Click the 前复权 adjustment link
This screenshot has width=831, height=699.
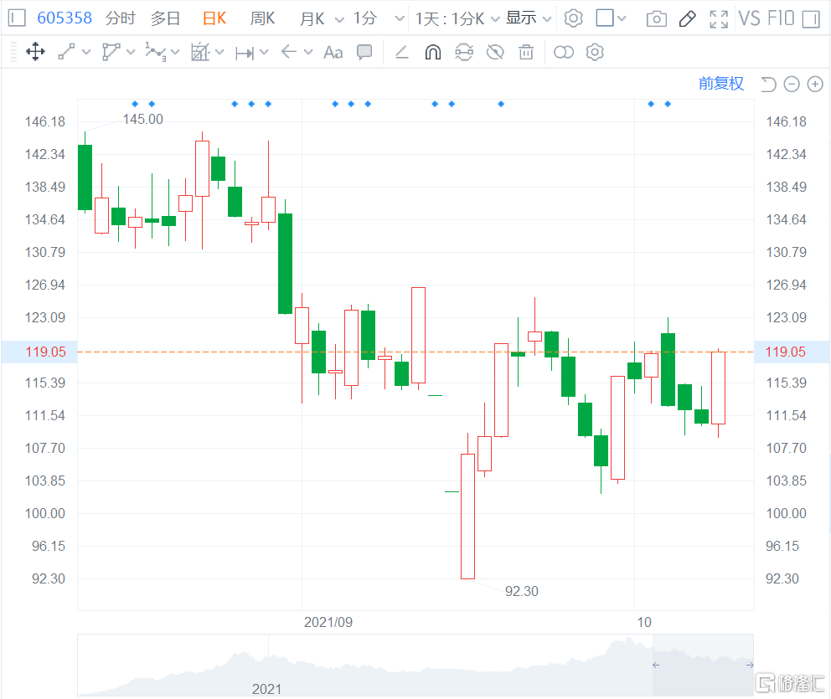[x=720, y=84]
